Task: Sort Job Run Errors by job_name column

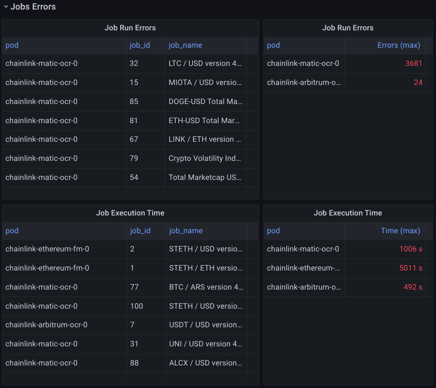Action: click(185, 45)
